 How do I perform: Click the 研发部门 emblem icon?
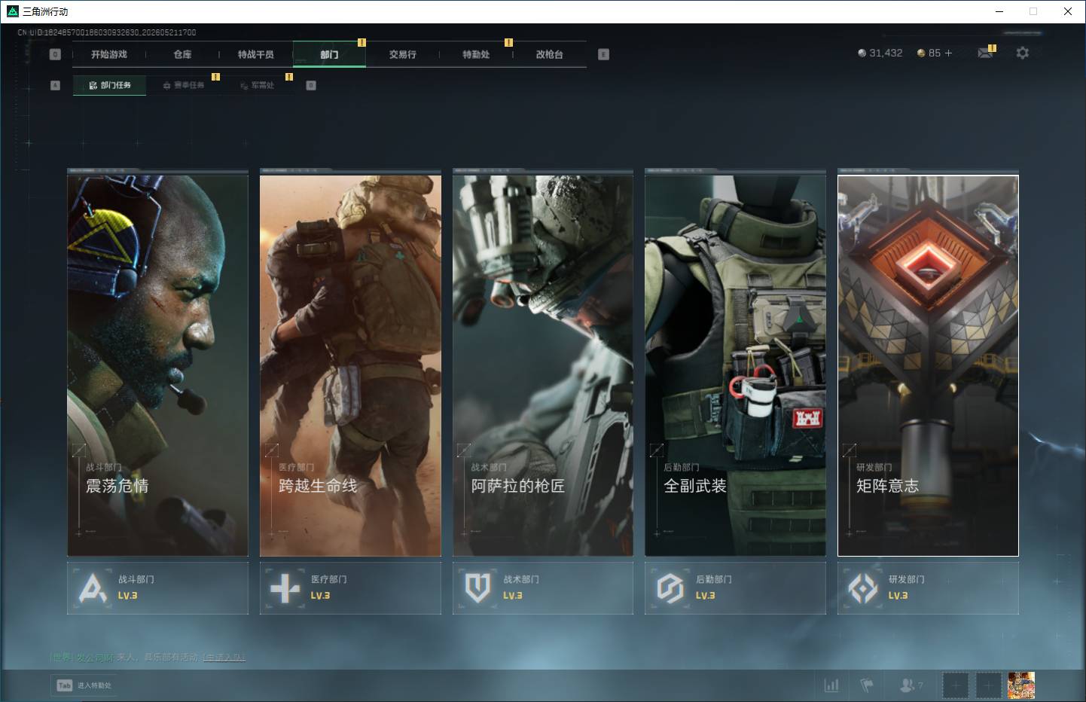(x=863, y=588)
